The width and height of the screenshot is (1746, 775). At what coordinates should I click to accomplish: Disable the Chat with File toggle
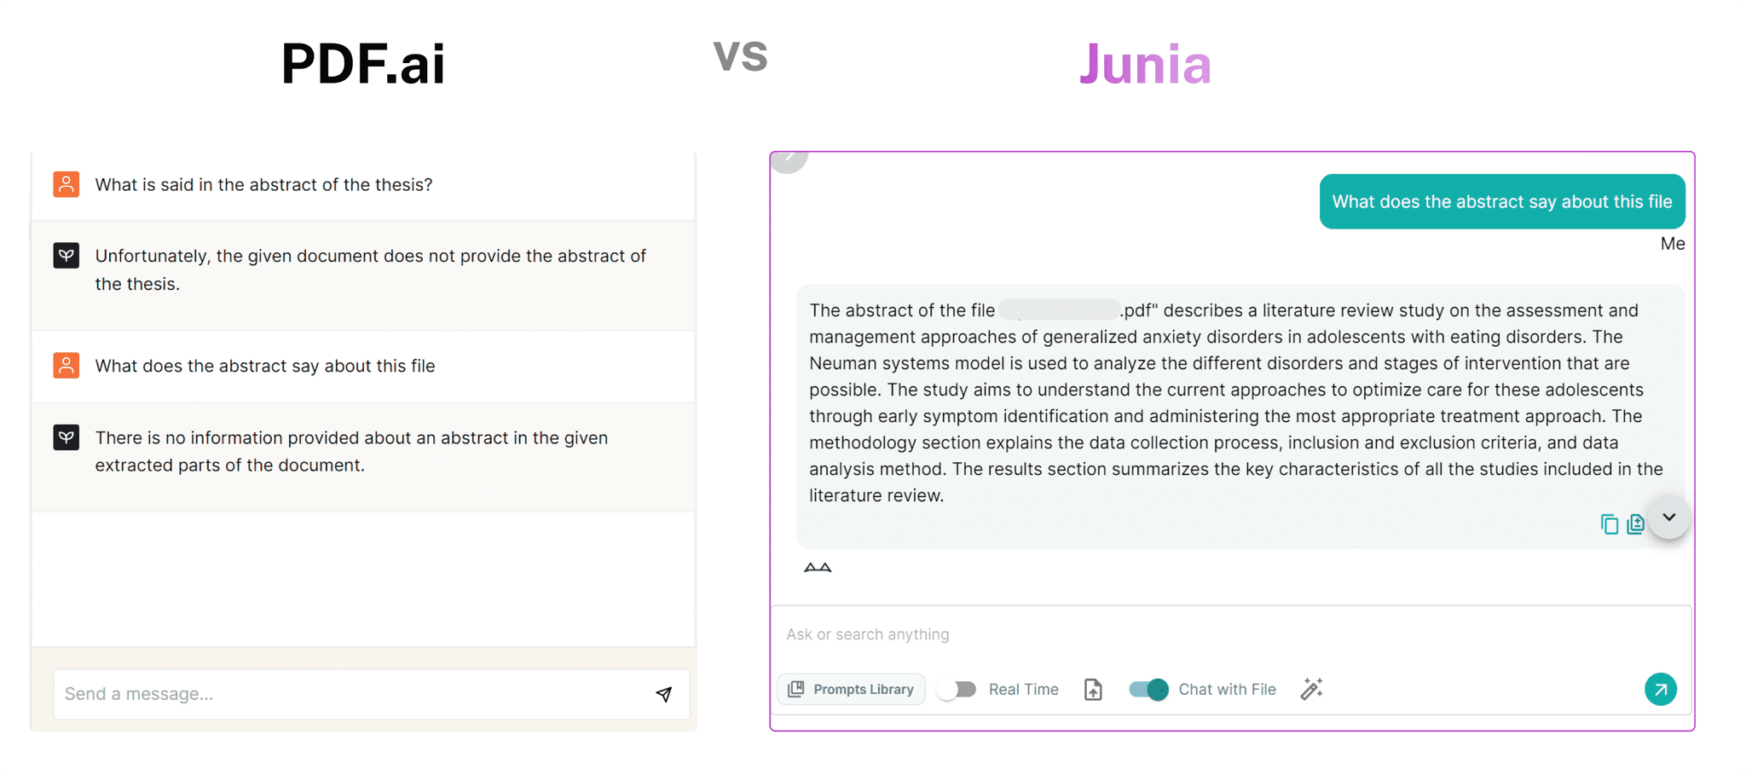[x=1148, y=690]
